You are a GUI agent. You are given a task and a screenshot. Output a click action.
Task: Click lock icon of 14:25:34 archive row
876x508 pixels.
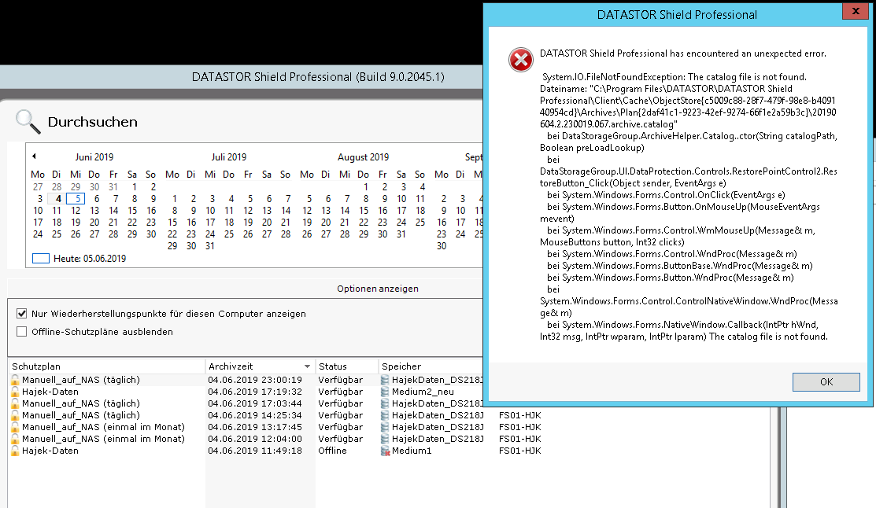pyautogui.click(x=15, y=415)
